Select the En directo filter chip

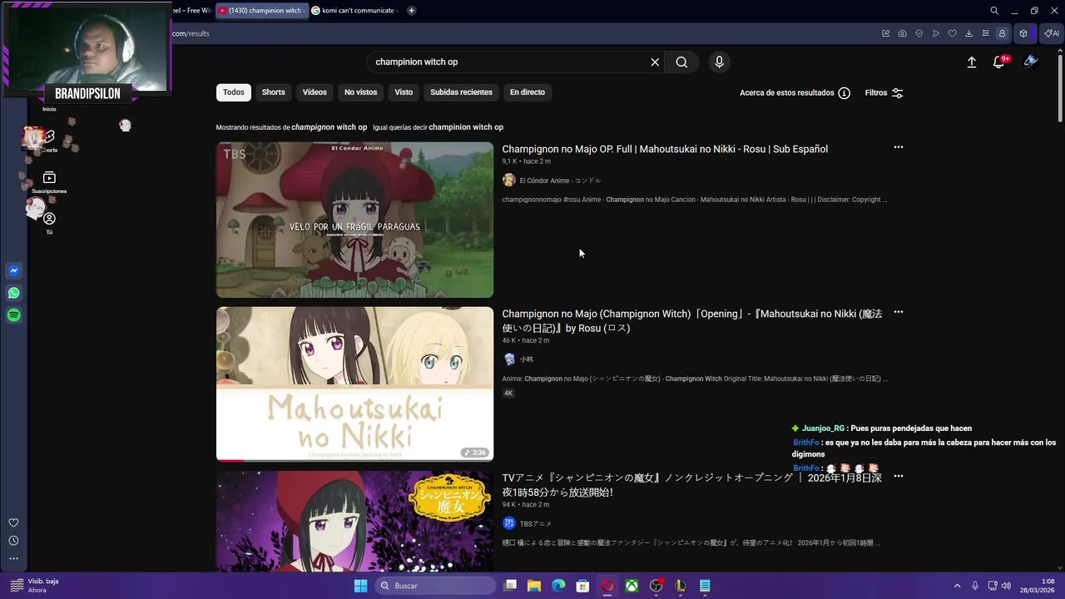(x=528, y=92)
